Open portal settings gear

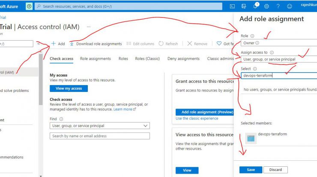(x=266, y=6)
